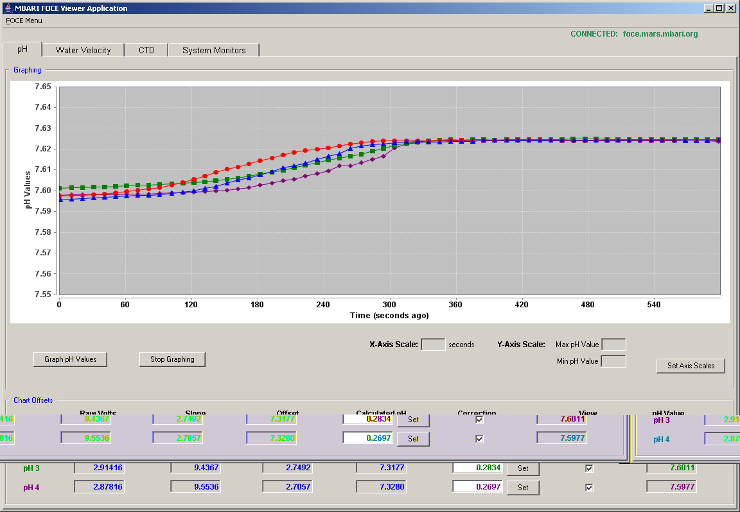The height and width of the screenshot is (512, 740).
Task: Click Set button for pH 4 correction 0.2697
Action: coord(523,488)
